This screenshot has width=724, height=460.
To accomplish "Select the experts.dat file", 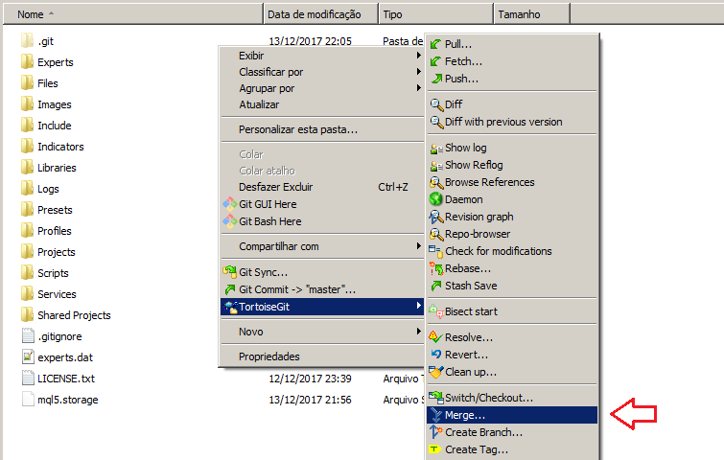I will coord(58,357).
